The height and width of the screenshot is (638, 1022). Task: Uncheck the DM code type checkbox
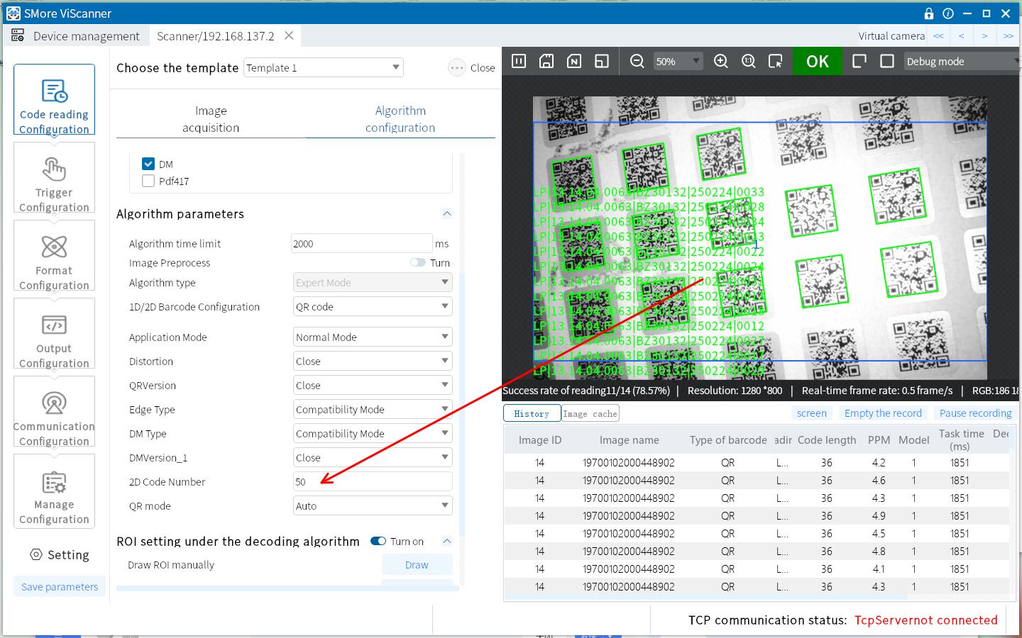coord(148,164)
